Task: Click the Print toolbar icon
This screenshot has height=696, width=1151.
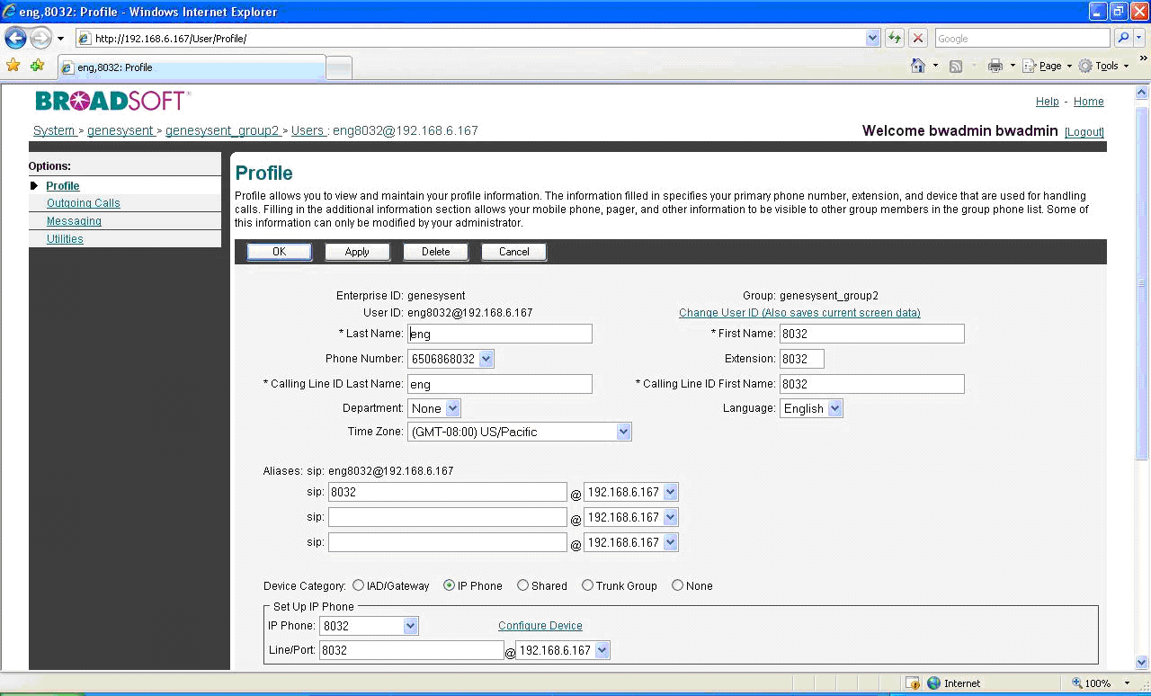Action: click(x=995, y=66)
